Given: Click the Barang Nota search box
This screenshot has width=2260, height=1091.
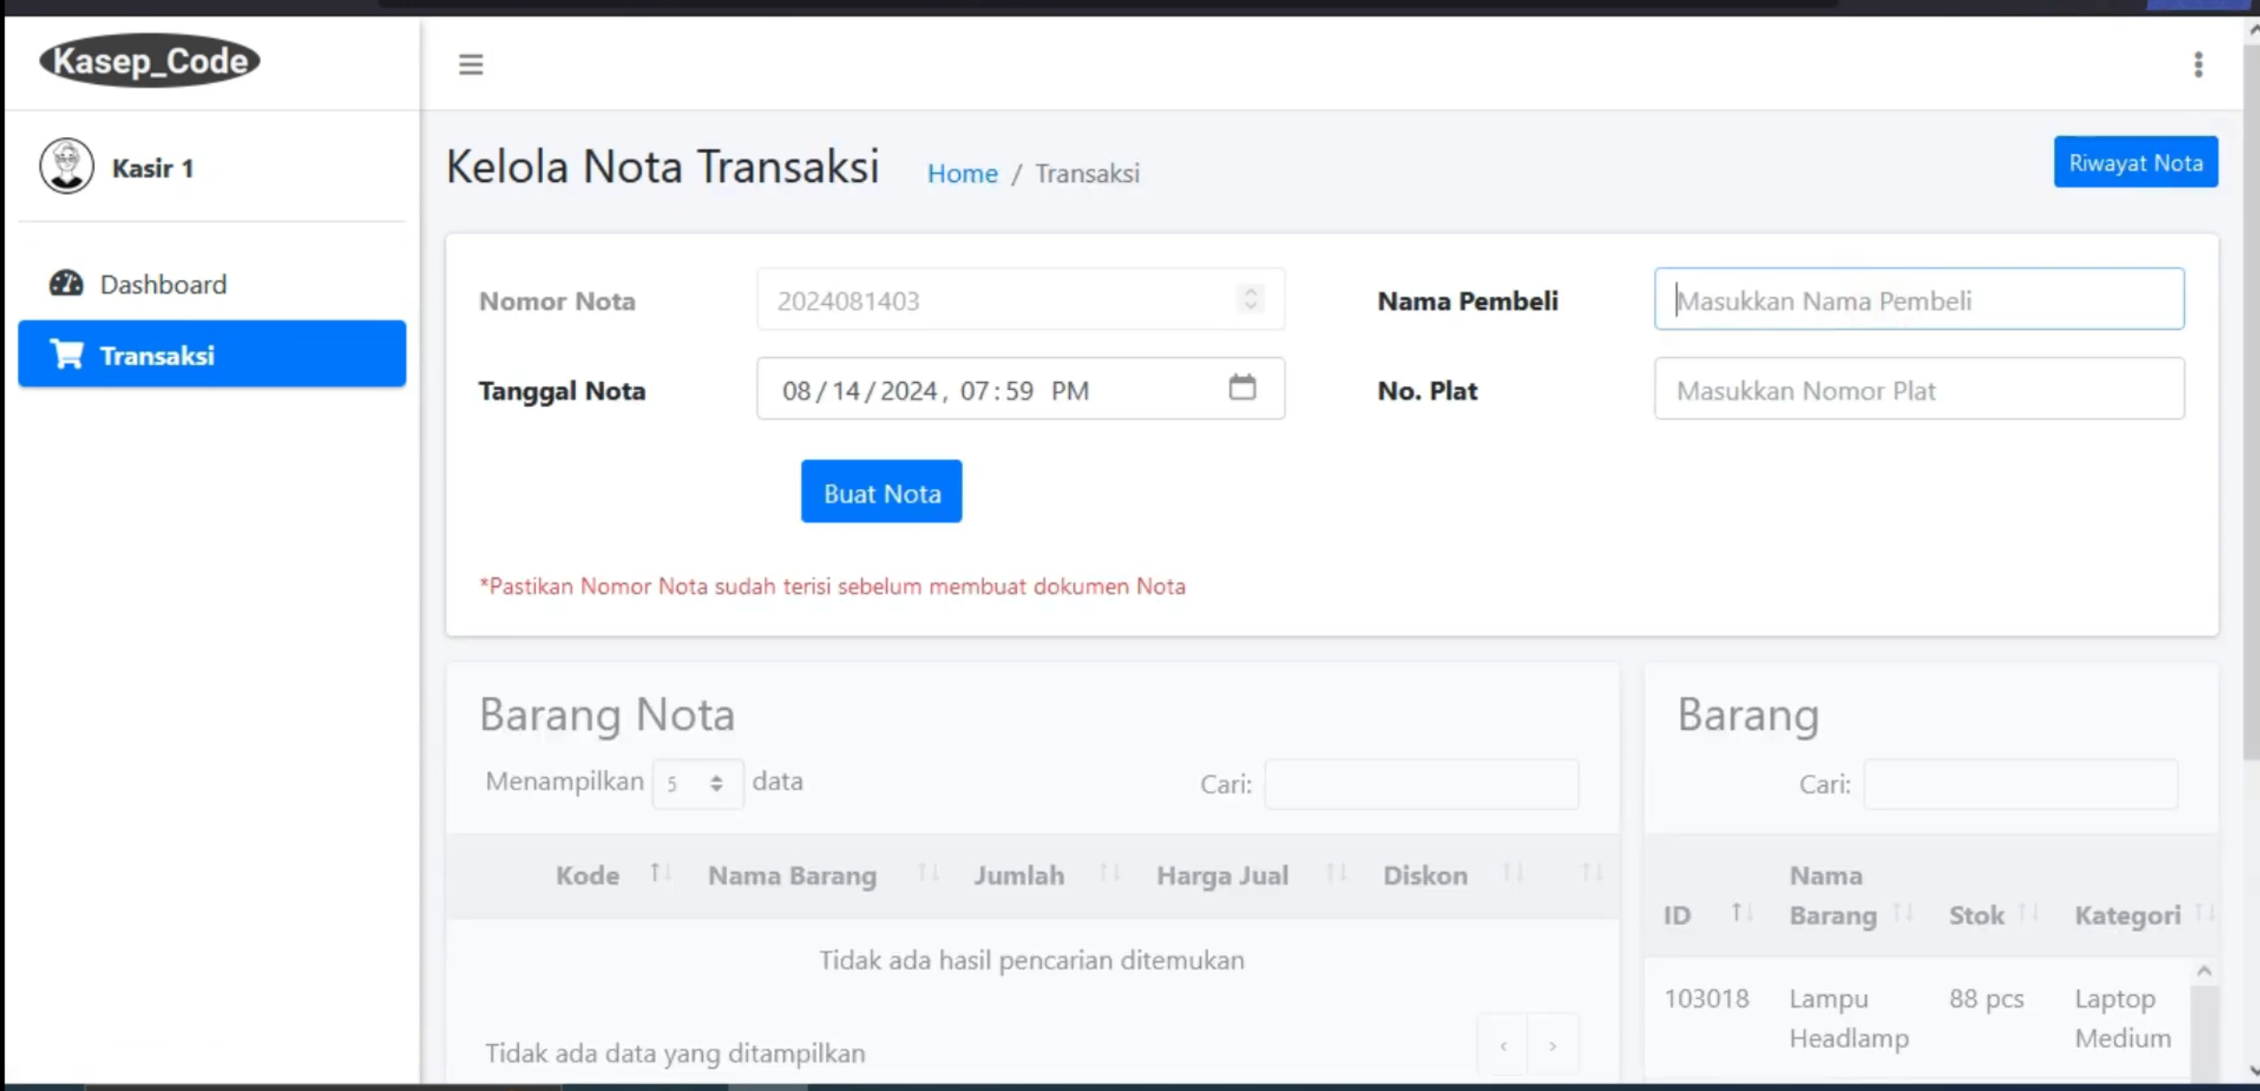Looking at the screenshot, I should 1421,783.
